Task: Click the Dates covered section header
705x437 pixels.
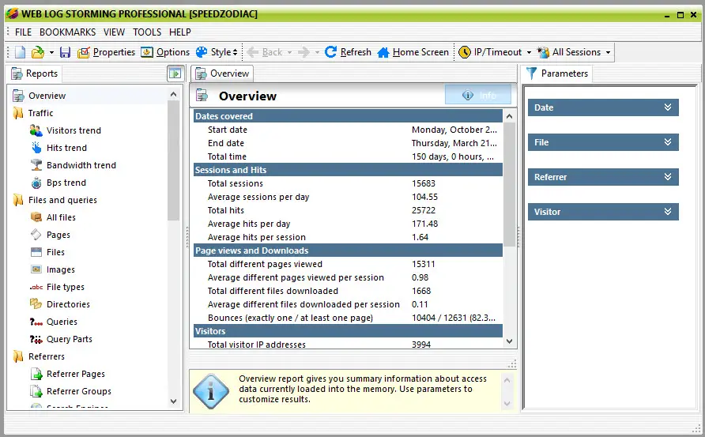Action: [348, 116]
